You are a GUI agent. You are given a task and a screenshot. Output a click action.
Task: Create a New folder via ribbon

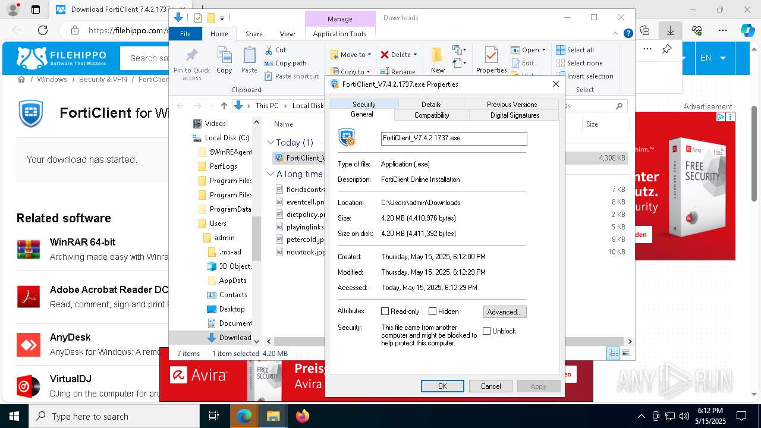click(438, 60)
